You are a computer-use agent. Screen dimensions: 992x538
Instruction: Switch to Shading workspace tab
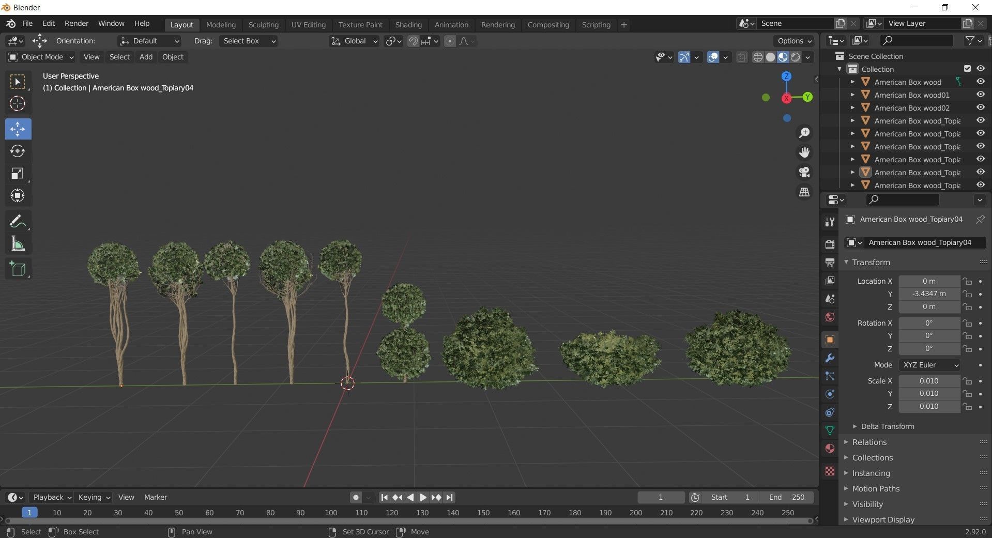point(408,25)
